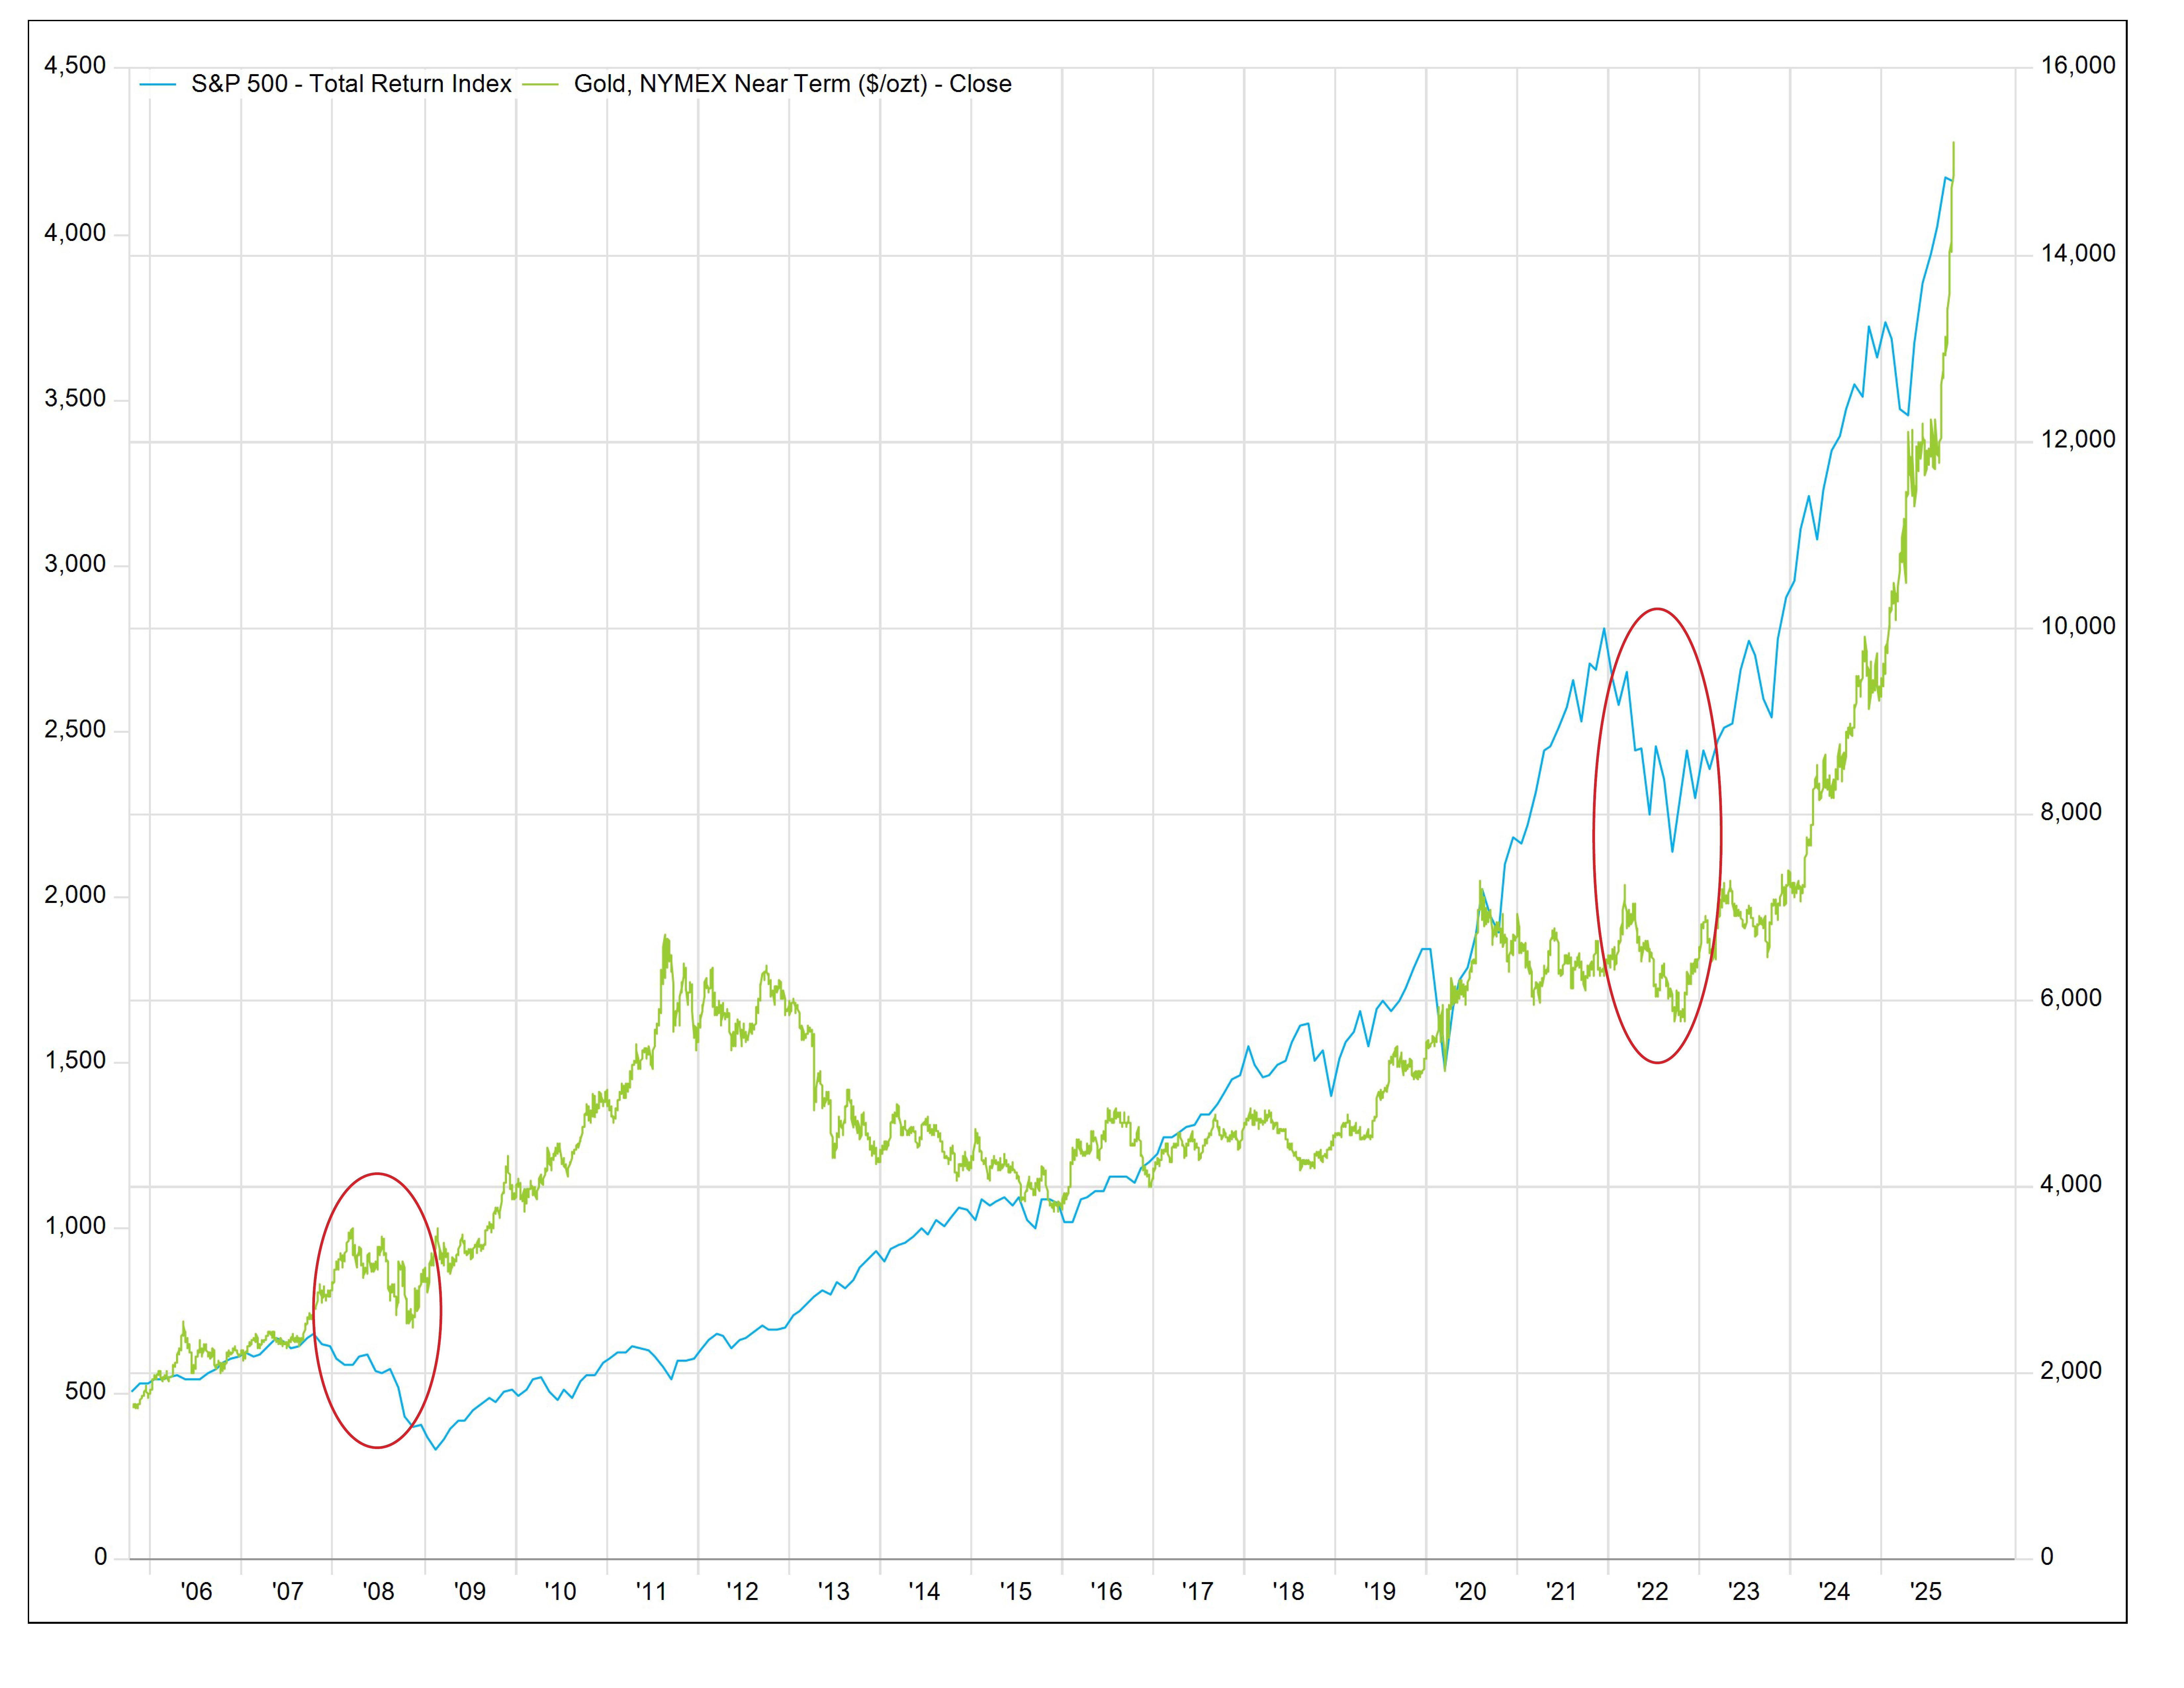Select the '08 label on the x-axis
Image resolution: width=2184 pixels, height=1688 pixels.
(x=378, y=1591)
